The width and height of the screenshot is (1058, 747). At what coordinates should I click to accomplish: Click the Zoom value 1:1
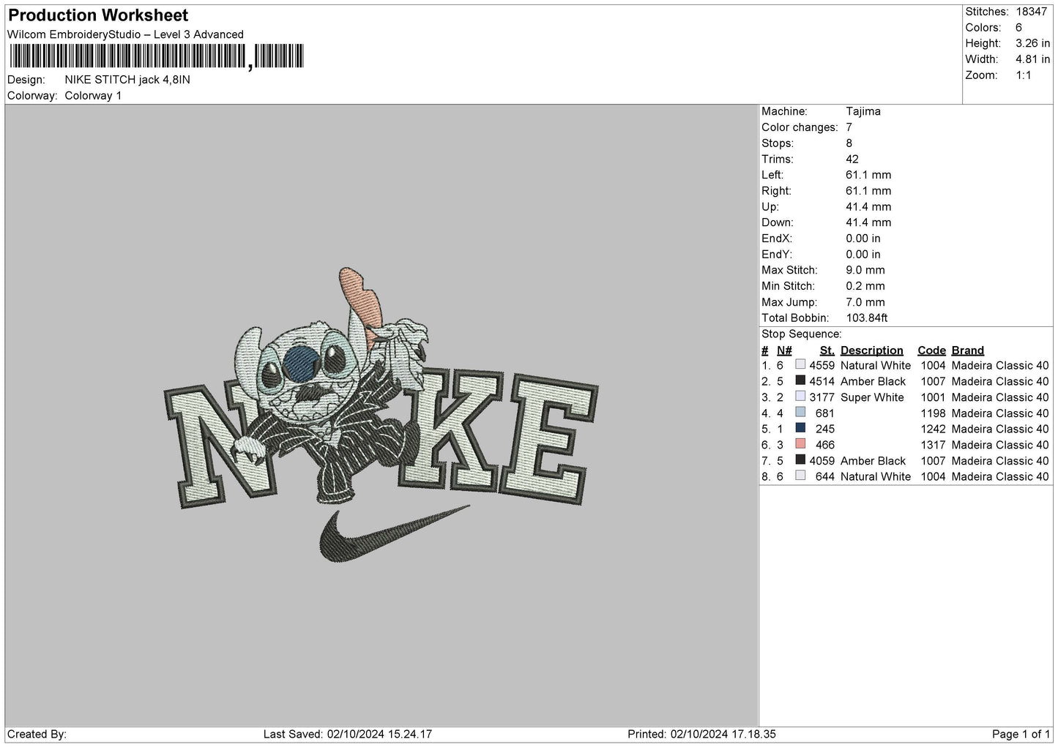(1024, 75)
